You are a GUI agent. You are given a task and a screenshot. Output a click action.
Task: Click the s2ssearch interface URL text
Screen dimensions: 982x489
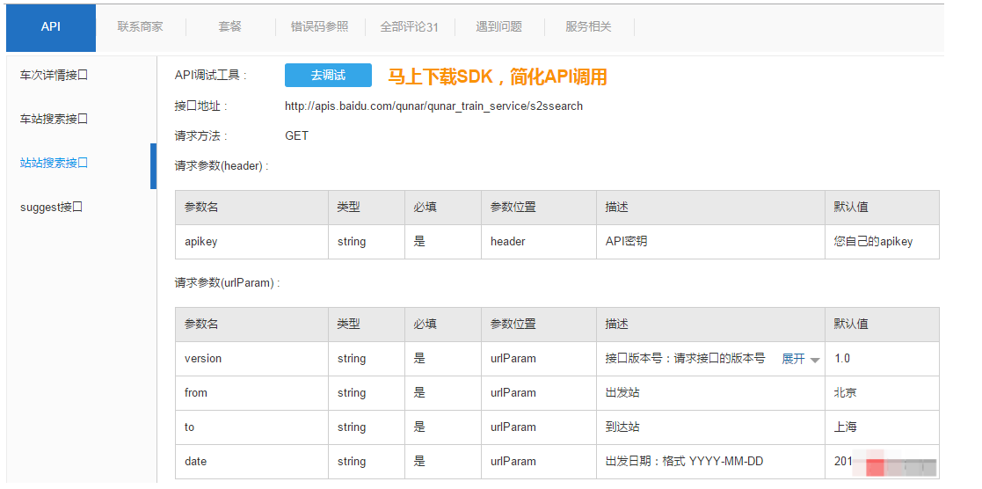[433, 106]
